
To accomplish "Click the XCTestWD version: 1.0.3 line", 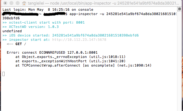I will 31,27.
